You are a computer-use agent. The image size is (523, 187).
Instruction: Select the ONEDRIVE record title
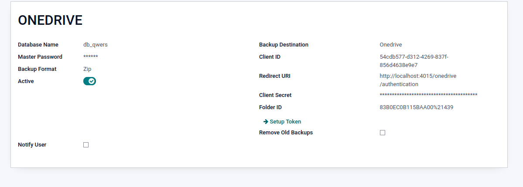pos(50,20)
